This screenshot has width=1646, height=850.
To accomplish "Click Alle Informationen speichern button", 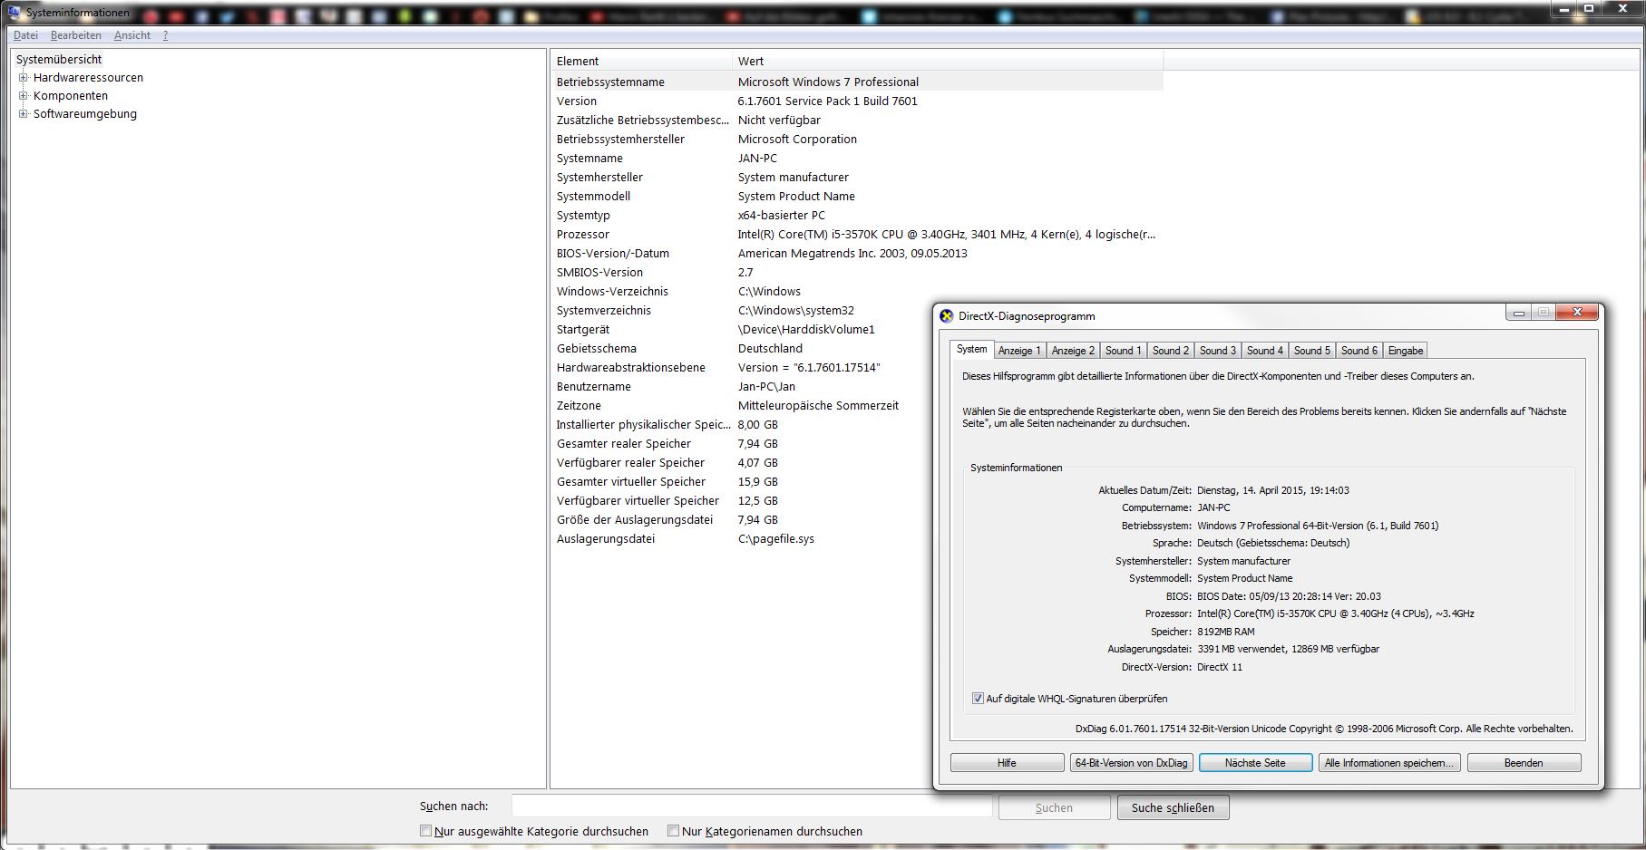I will point(1389,763).
